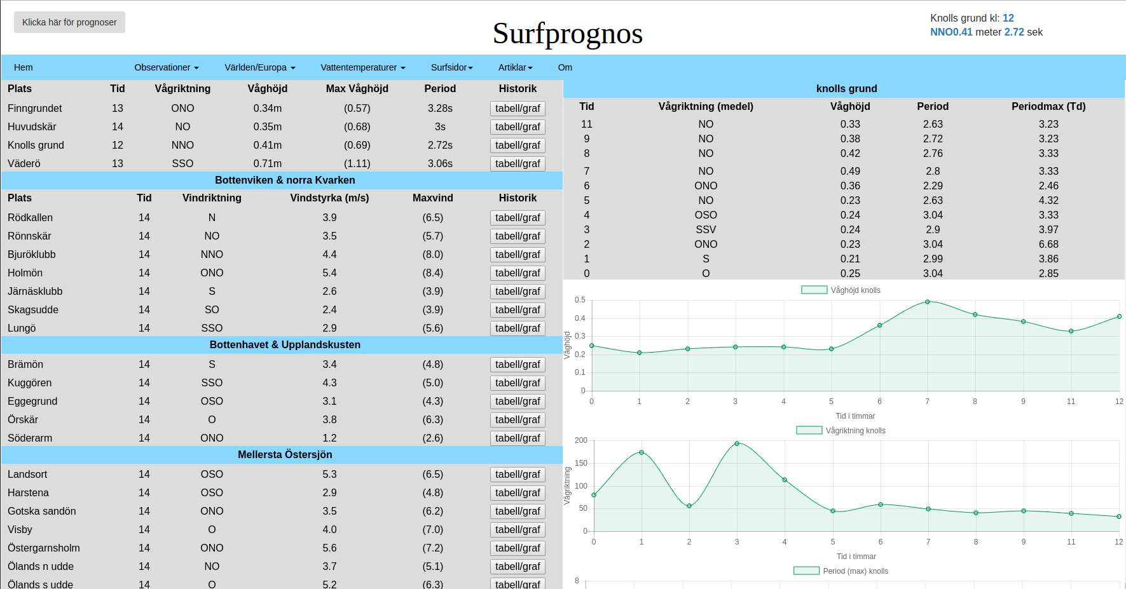Image resolution: width=1126 pixels, height=589 pixels.
Task: Open tabell/graf for Väderö
Action: point(518,164)
